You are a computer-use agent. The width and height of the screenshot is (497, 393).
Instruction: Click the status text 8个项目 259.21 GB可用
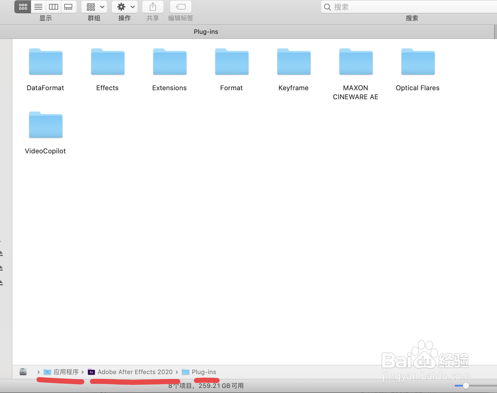pyautogui.click(x=206, y=386)
